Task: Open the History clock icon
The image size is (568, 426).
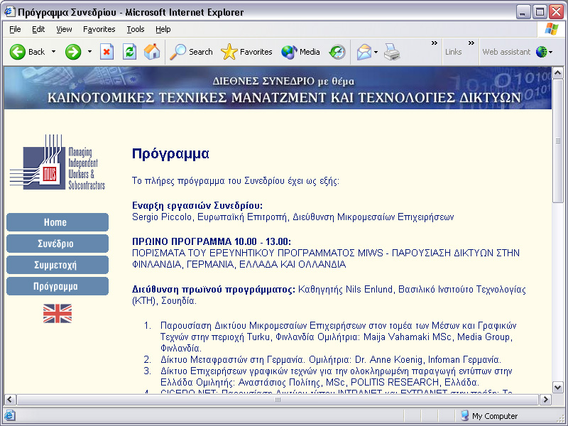Action: 337,52
